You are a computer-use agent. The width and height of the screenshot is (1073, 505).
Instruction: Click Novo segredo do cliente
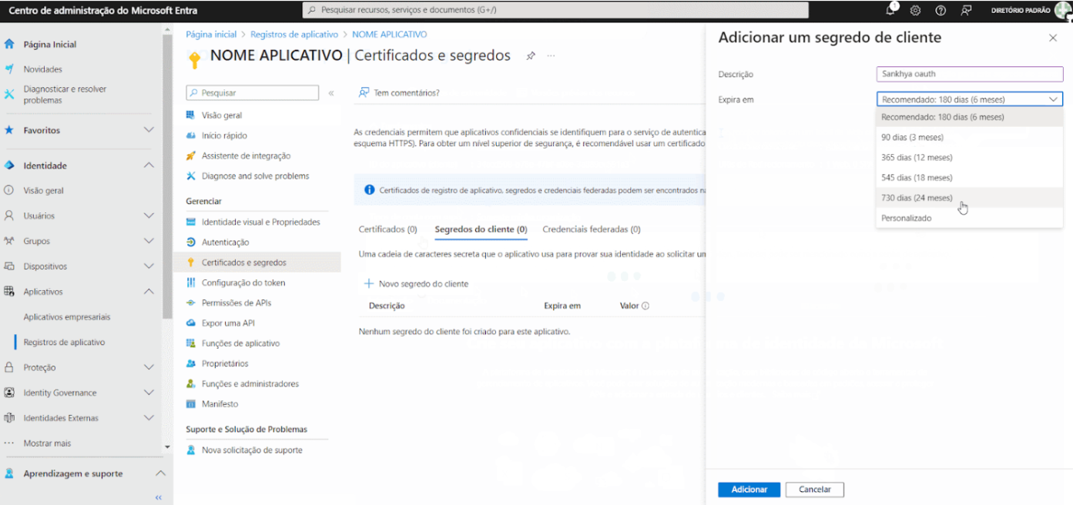(416, 284)
